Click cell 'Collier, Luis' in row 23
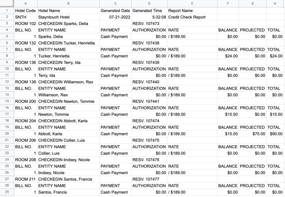285x197 pixels. coord(68,153)
